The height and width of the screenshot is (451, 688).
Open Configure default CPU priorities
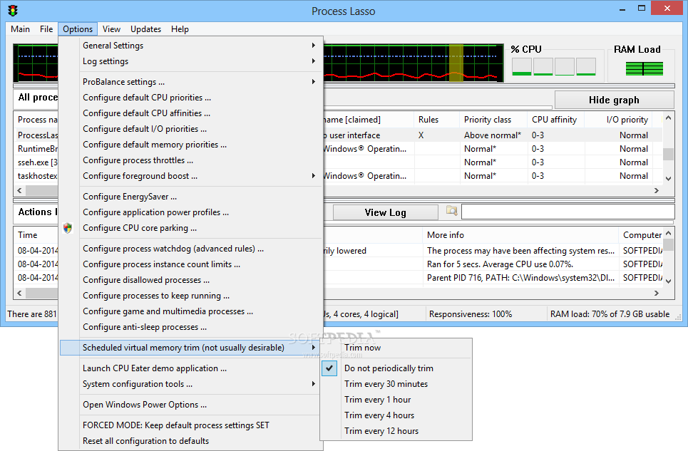pyautogui.click(x=191, y=98)
